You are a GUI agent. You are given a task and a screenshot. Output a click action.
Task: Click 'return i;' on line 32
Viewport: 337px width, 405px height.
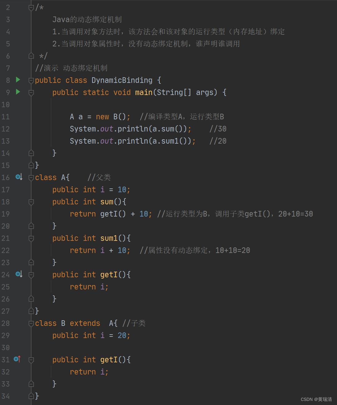tap(89, 372)
